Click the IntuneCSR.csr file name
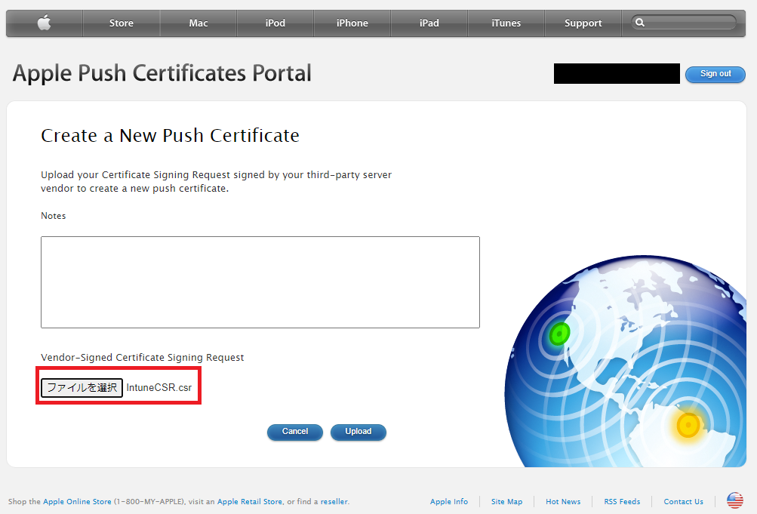 (x=158, y=387)
